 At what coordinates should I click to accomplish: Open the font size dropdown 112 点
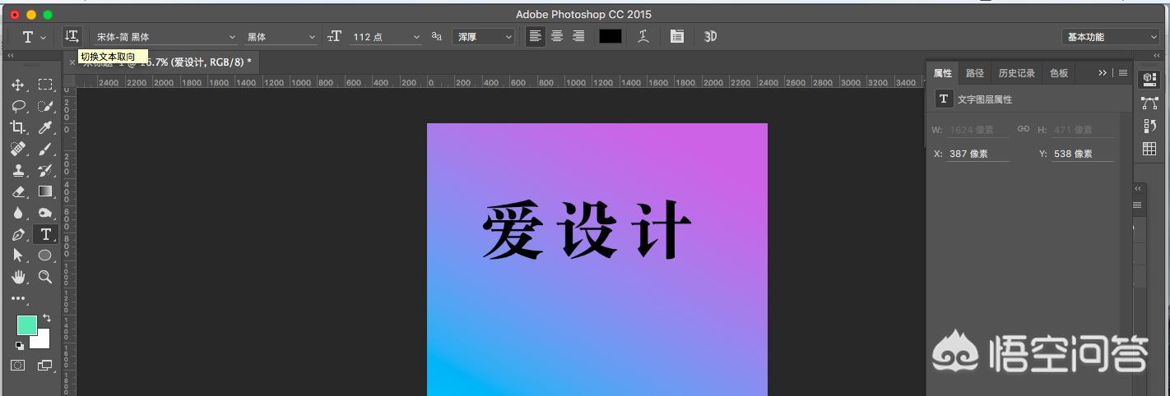pos(386,37)
